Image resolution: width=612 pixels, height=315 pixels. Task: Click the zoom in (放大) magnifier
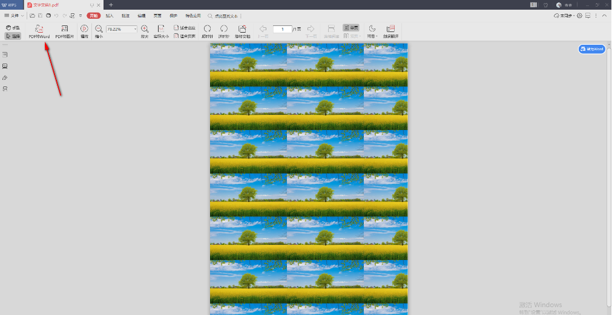pos(145,29)
